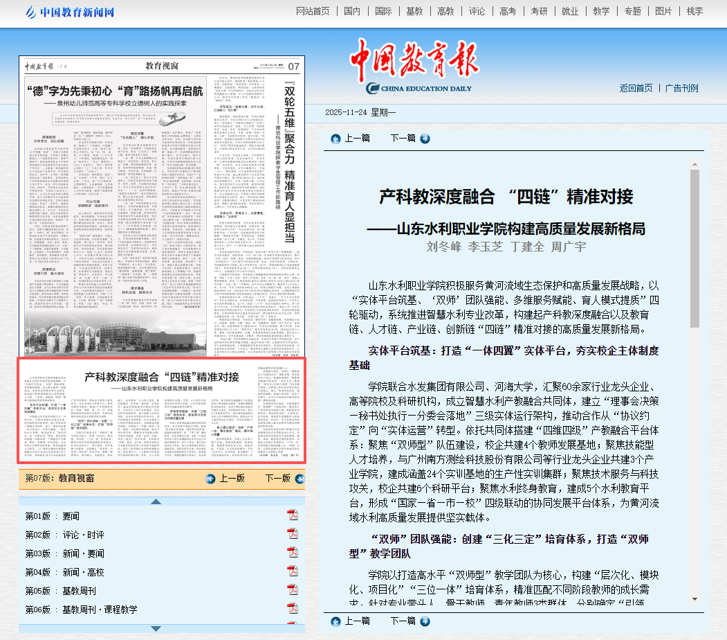This screenshot has height=640, width=727.
Task: Select 考研 from the top navigation bar
Action: click(x=539, y=12)
